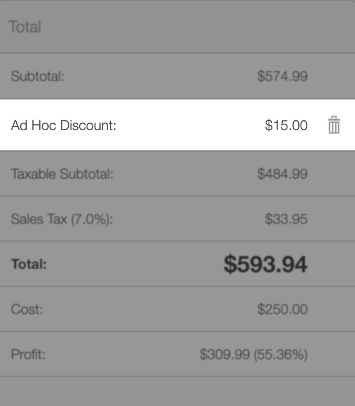This screenshot has height=406, width=355.
Task: Click blank space in highlighted discount row
Action: (191, 126)
